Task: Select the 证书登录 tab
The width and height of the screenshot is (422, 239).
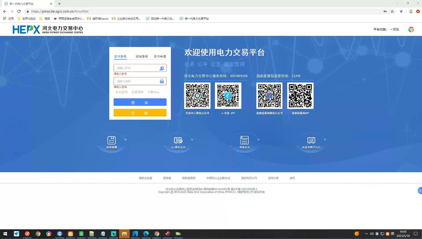Action: tap(120, 56)
